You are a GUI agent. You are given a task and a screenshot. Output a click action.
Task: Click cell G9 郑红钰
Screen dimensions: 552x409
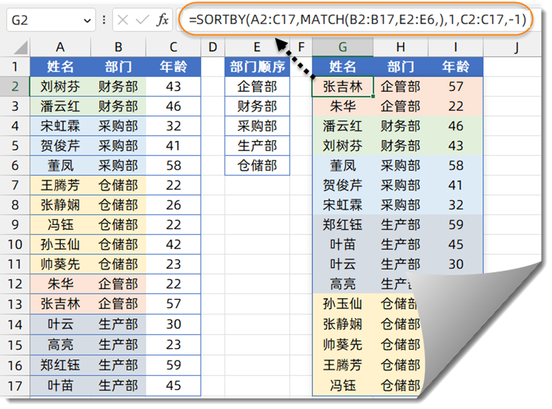tap(343, 225)
